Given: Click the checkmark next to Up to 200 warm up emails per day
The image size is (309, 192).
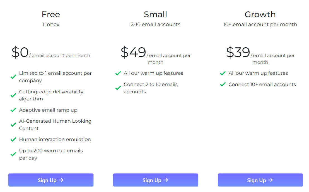Looking at the screenshot, I should 13,154.
